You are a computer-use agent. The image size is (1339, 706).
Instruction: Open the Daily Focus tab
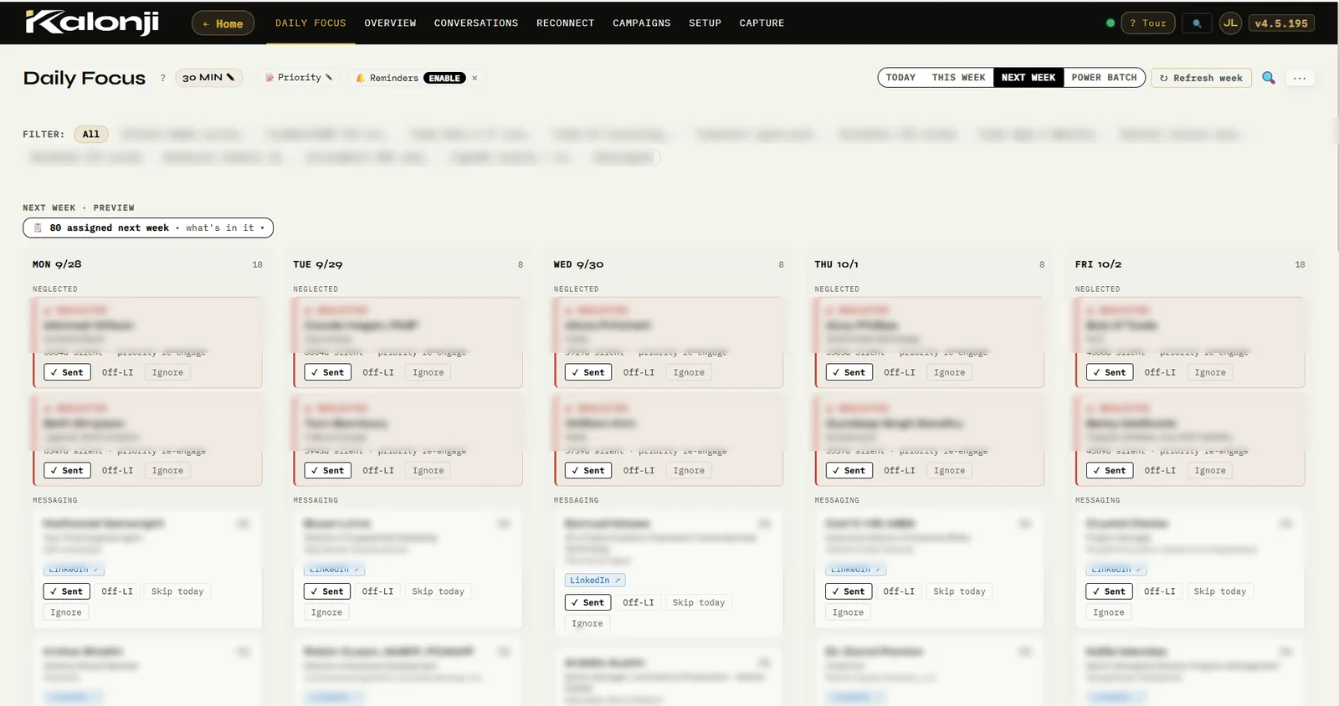[310, 23]
